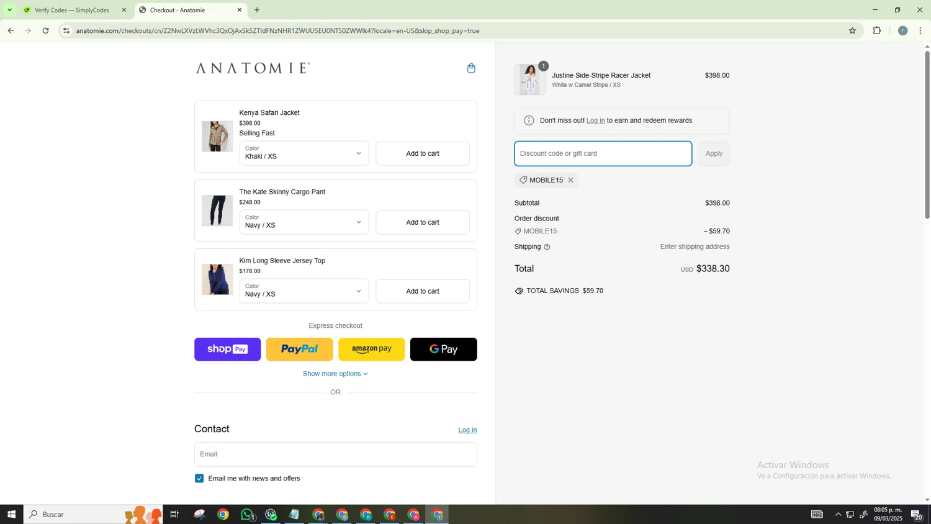
Task: Open tab search dropdown arrow
Action: (9, 10)
